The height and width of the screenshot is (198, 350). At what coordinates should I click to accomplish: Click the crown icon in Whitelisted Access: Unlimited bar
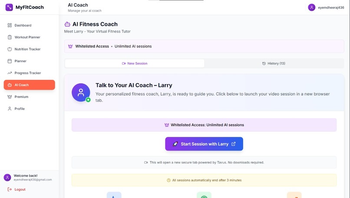click(x=167, y=125)
